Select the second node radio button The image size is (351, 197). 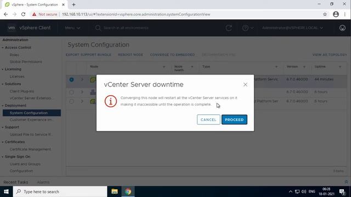tap(71, 92)
